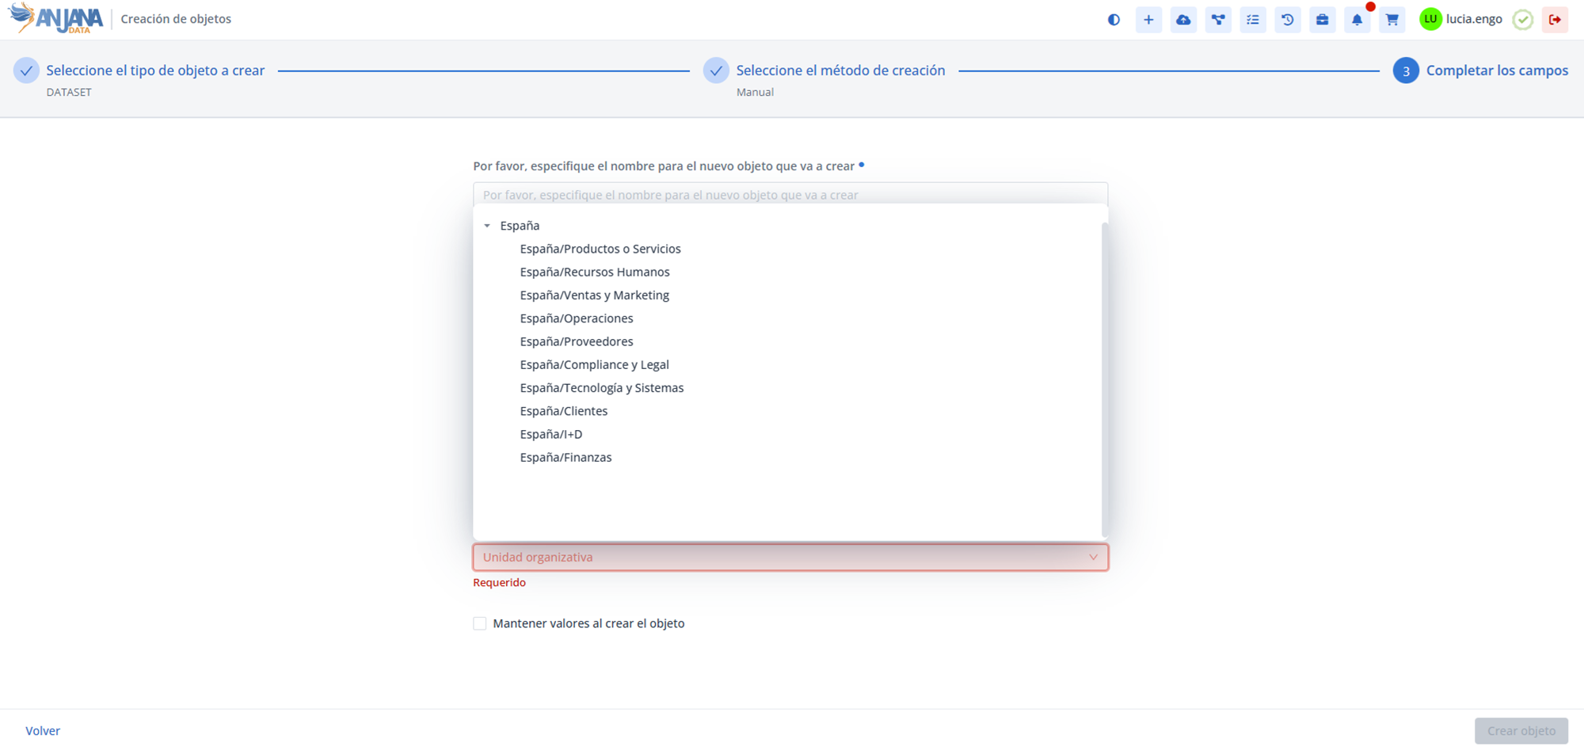
Task: Choose España/Finanzas organizational unit
Action: coord(565,458)
